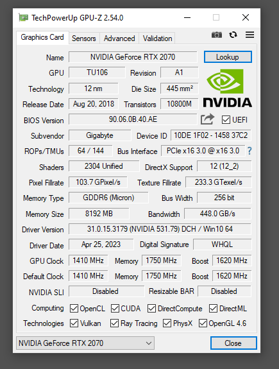Click the NVIDIA SLI Disabled value
The height and width of the screenshot is (369, 279).
106,291
